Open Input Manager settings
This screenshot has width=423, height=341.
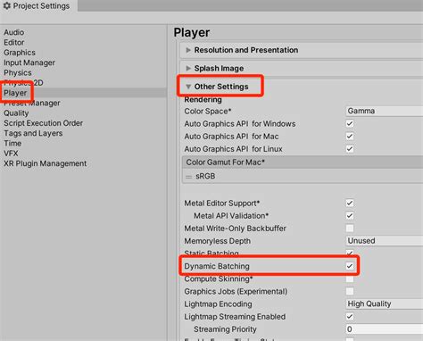tap(29, 62)
